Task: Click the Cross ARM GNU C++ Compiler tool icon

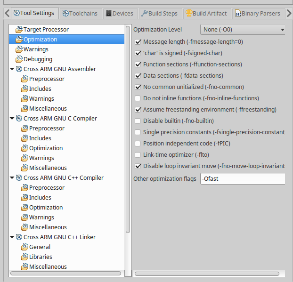Action: [19, 178]
